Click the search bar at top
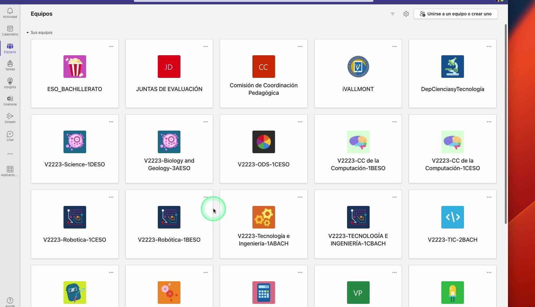This screenshot has height=307, width=535. click(x=254, y=1)
